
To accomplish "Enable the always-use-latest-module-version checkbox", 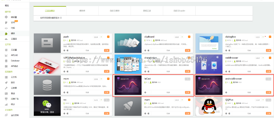I will pyautogui.click(x=38, y=18).
